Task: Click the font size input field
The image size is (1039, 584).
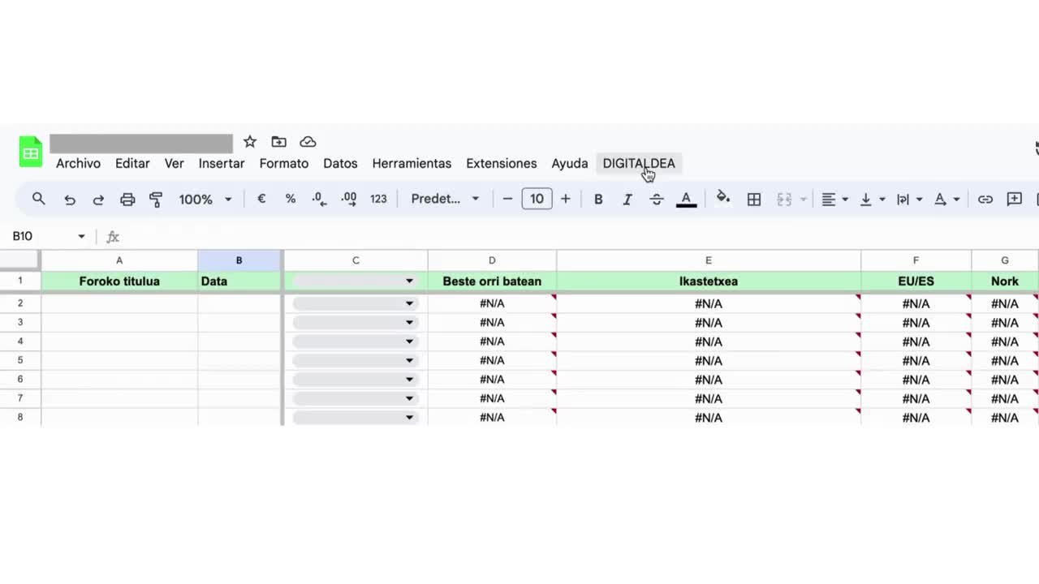Action: pyautogui.click(x=537, y=199)
